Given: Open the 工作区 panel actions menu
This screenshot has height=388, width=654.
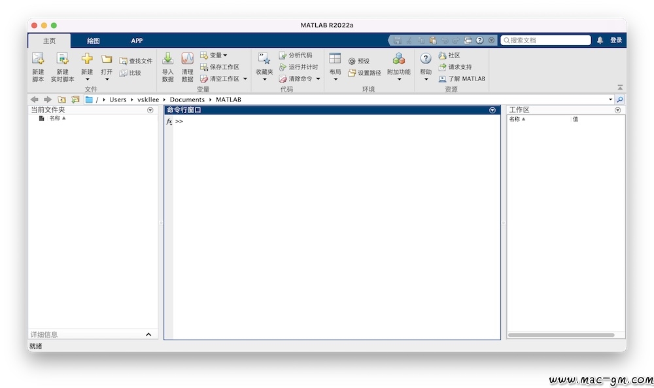Looking at the screenshot, I should coord(618,110).
